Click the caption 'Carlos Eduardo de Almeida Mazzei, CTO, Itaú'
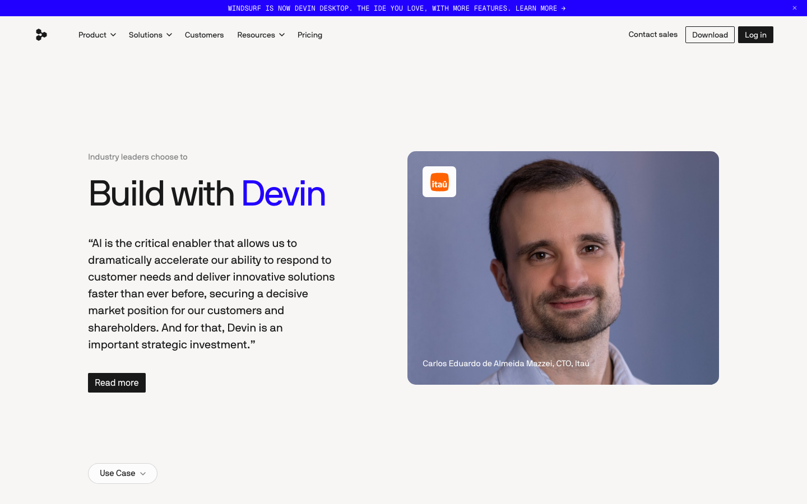This screenshot has width=807, height=504. 506,363
